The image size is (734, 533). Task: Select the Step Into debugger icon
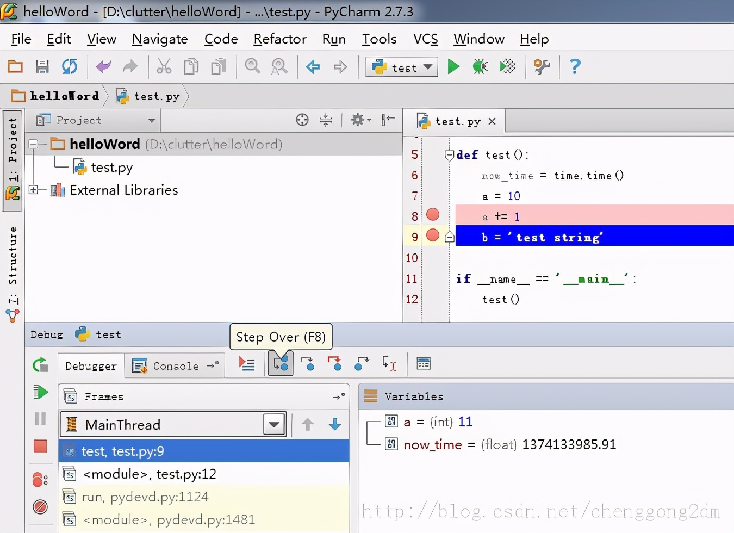click(x=308, y=364)
